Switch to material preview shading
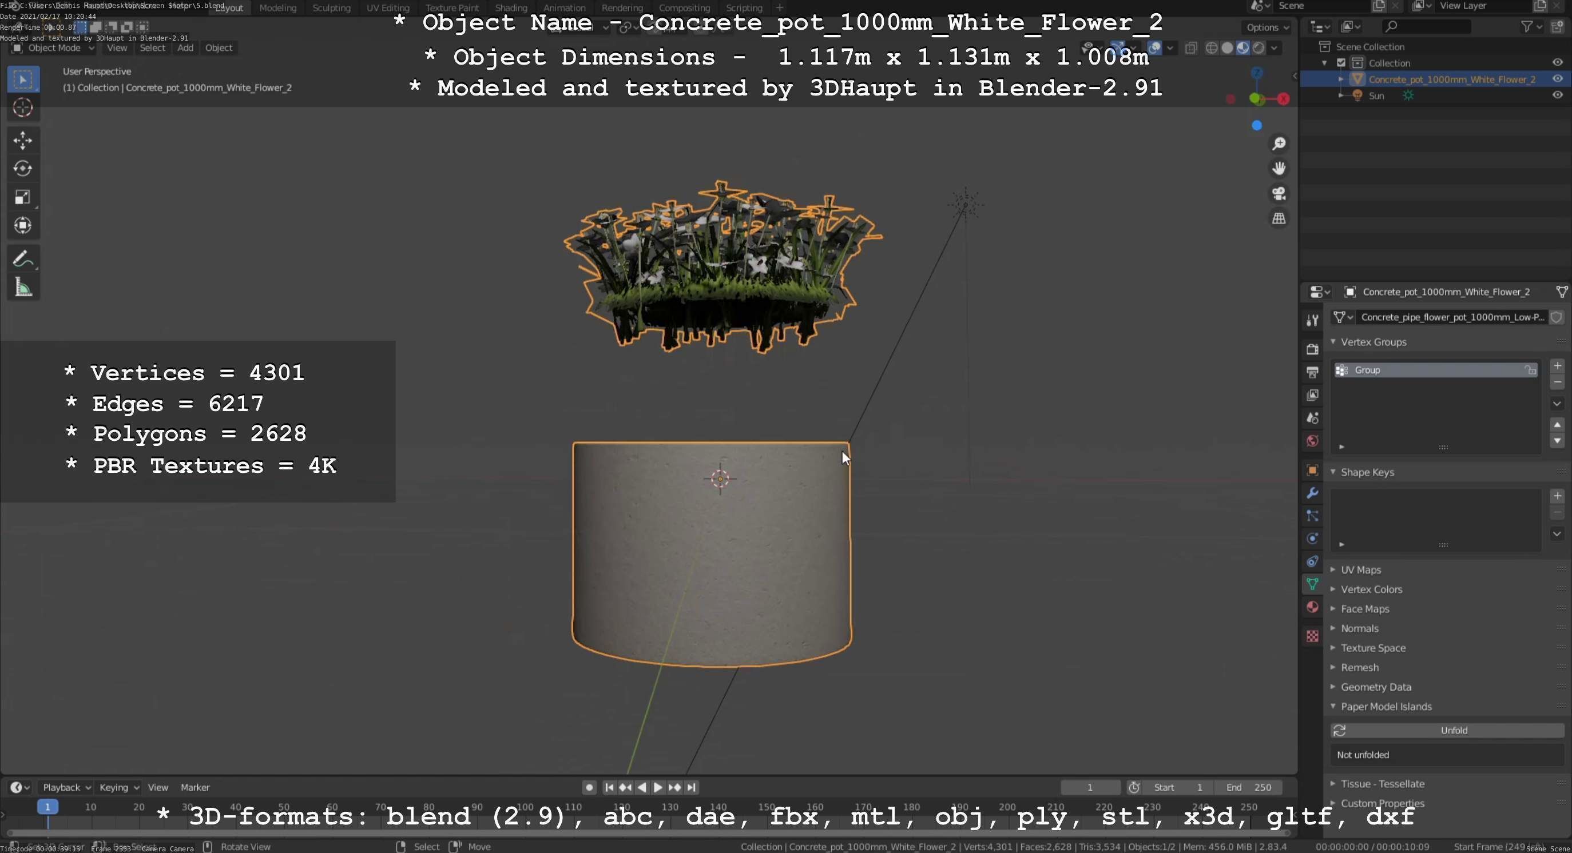 pos(1242,47)
